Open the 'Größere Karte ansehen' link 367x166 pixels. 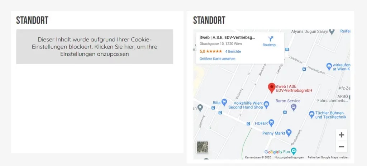(217, 59)
